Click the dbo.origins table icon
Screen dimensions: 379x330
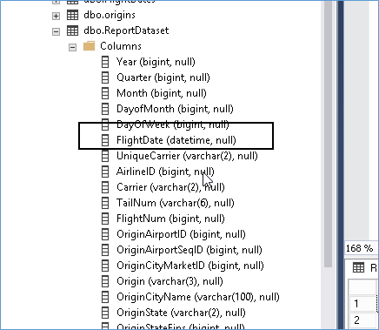click(72, 15)
